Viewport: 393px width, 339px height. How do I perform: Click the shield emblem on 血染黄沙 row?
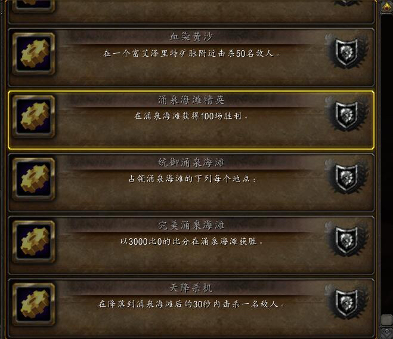pyautogui.click(x=346, y=52)
